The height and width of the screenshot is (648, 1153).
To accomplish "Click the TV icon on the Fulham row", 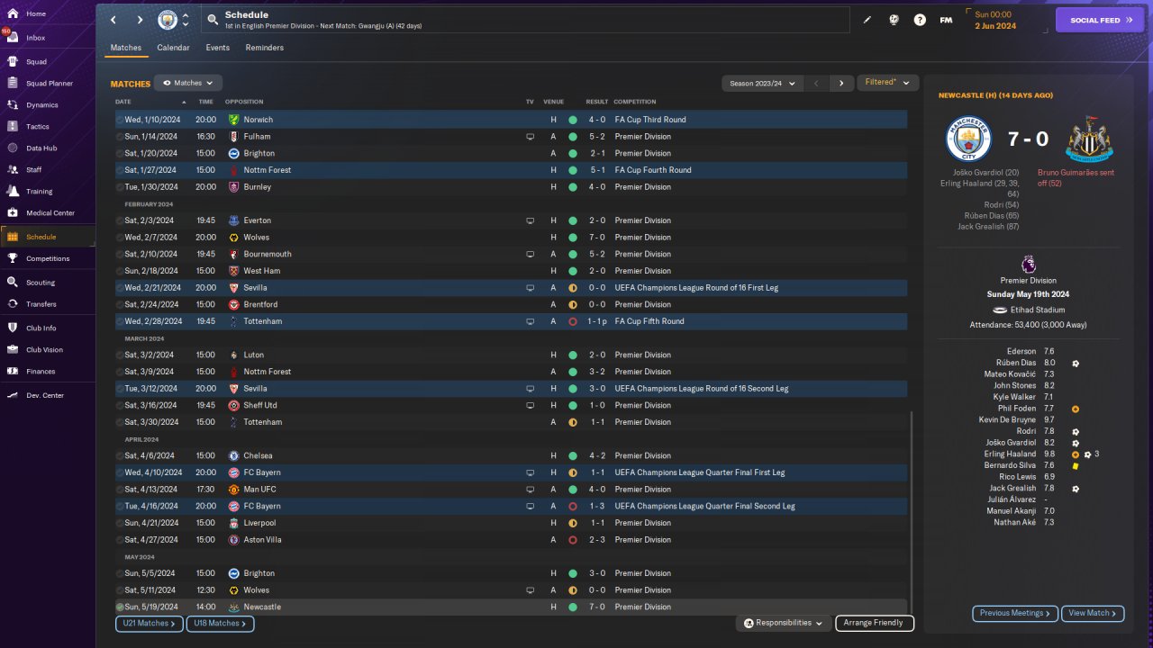I will click(531, 137).
